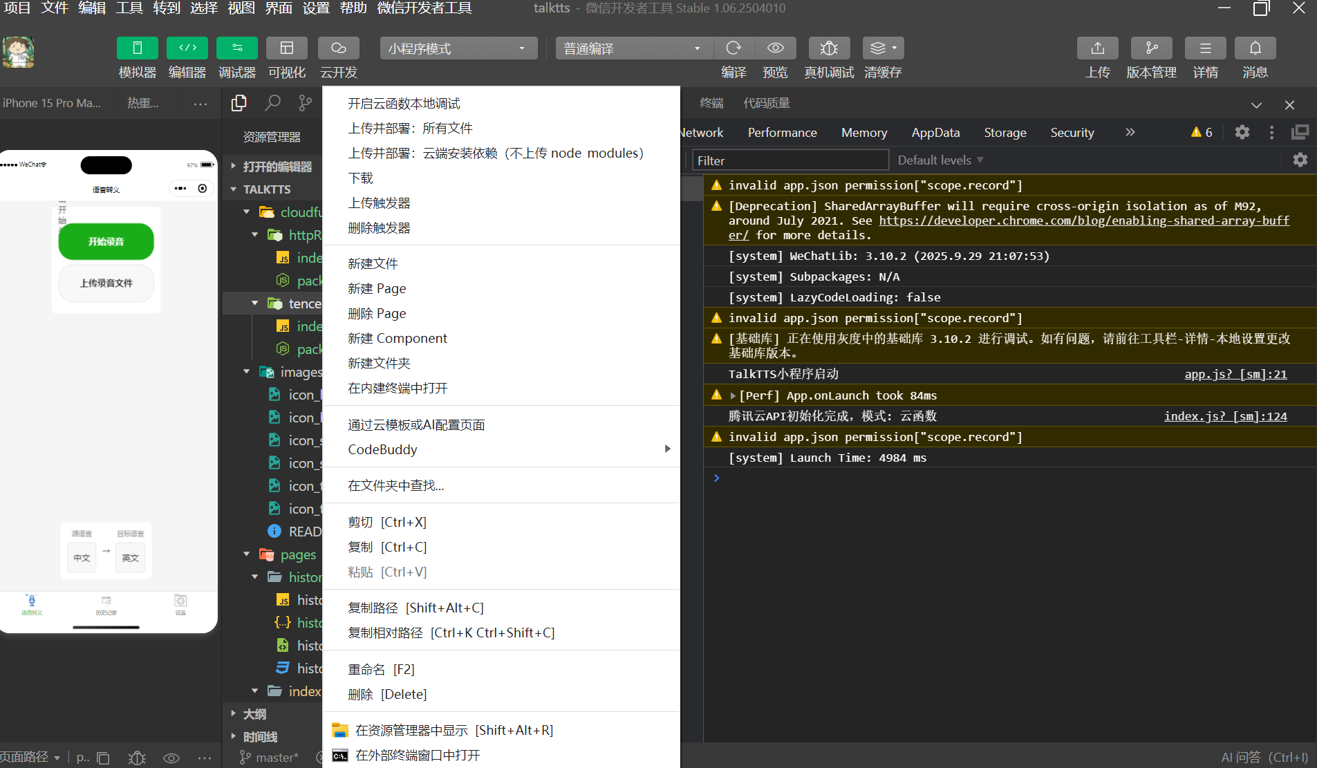Collapse the cloudfunctions folder
This screenshot has width=1317, height=768.
247,212
